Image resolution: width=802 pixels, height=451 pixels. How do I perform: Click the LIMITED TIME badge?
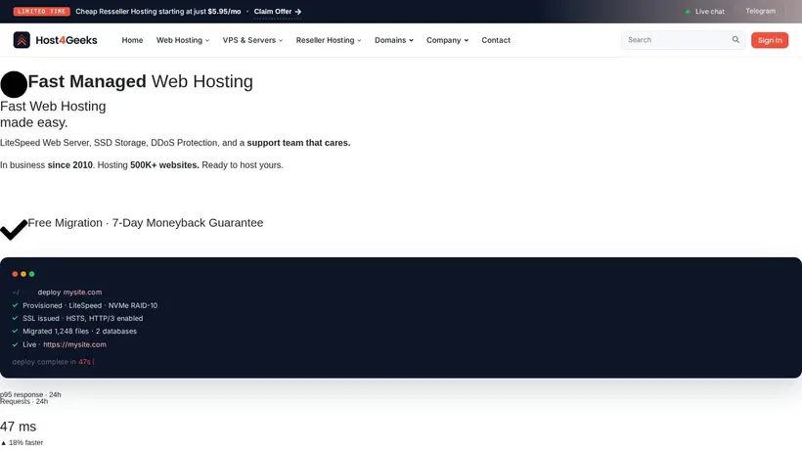tap(41, 11)
